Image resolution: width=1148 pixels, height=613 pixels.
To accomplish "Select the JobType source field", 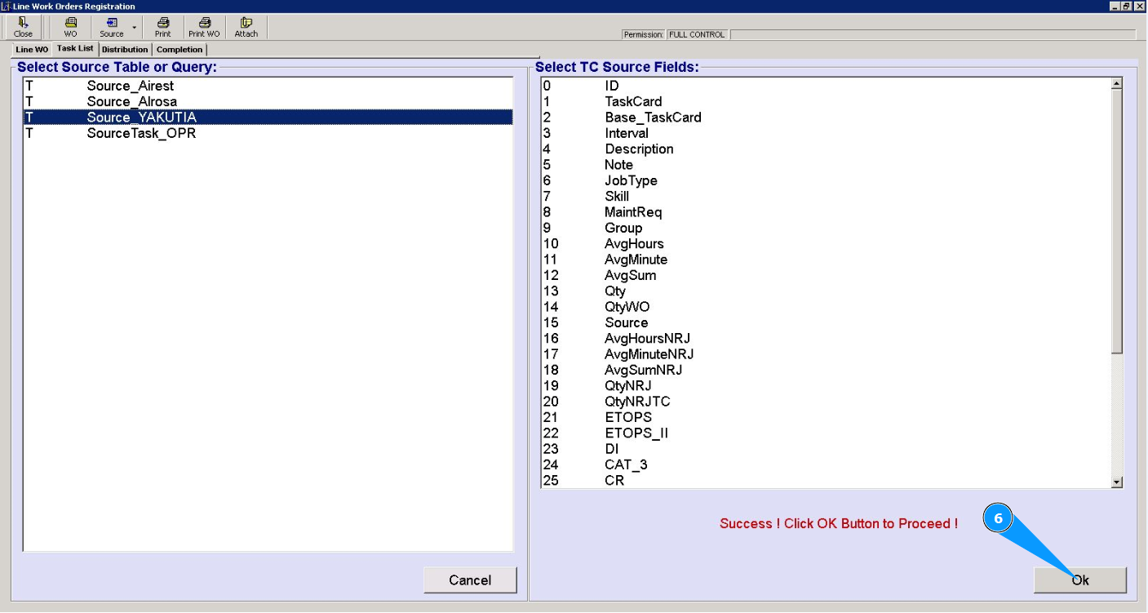I will [x=825, y=180].
